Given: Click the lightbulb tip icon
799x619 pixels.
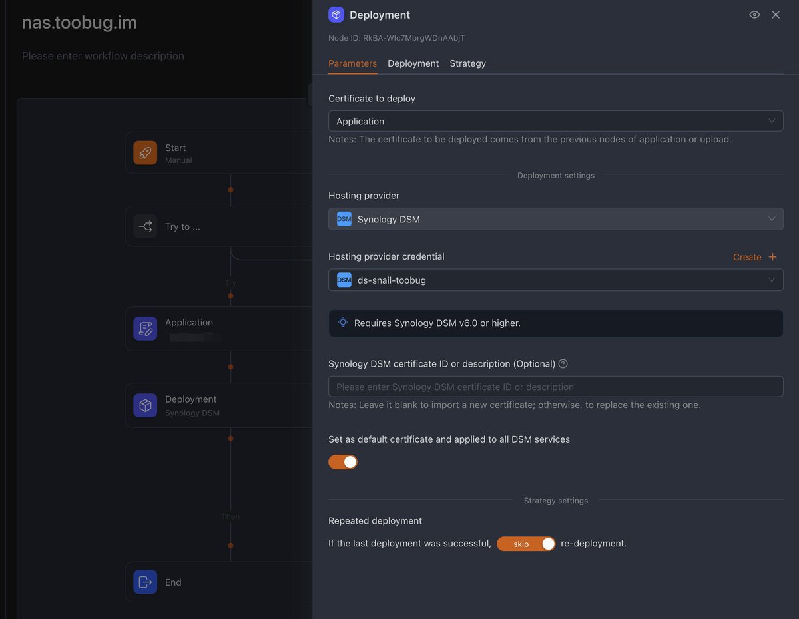Looking at the screenshot, I should pyautogui.click(x=343, y=323).
